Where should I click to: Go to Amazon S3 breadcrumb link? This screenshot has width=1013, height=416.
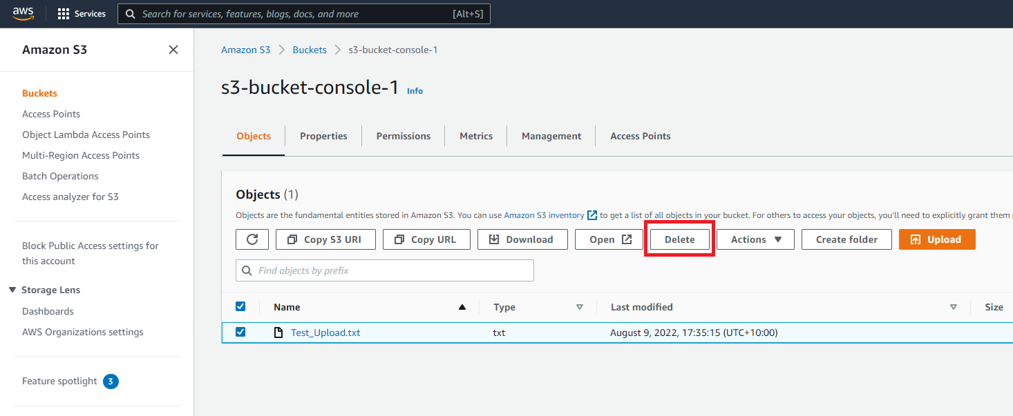[246, 50]
